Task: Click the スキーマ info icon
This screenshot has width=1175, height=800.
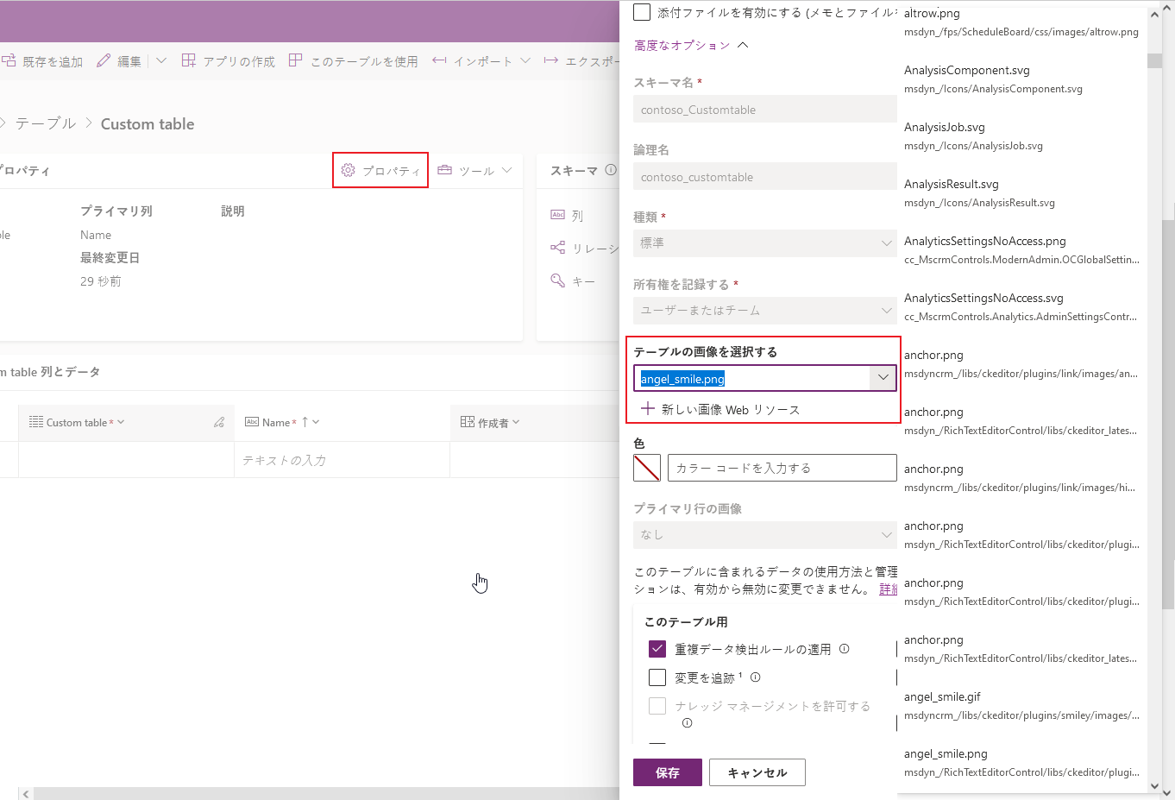Action: click(x=611, y=170)
